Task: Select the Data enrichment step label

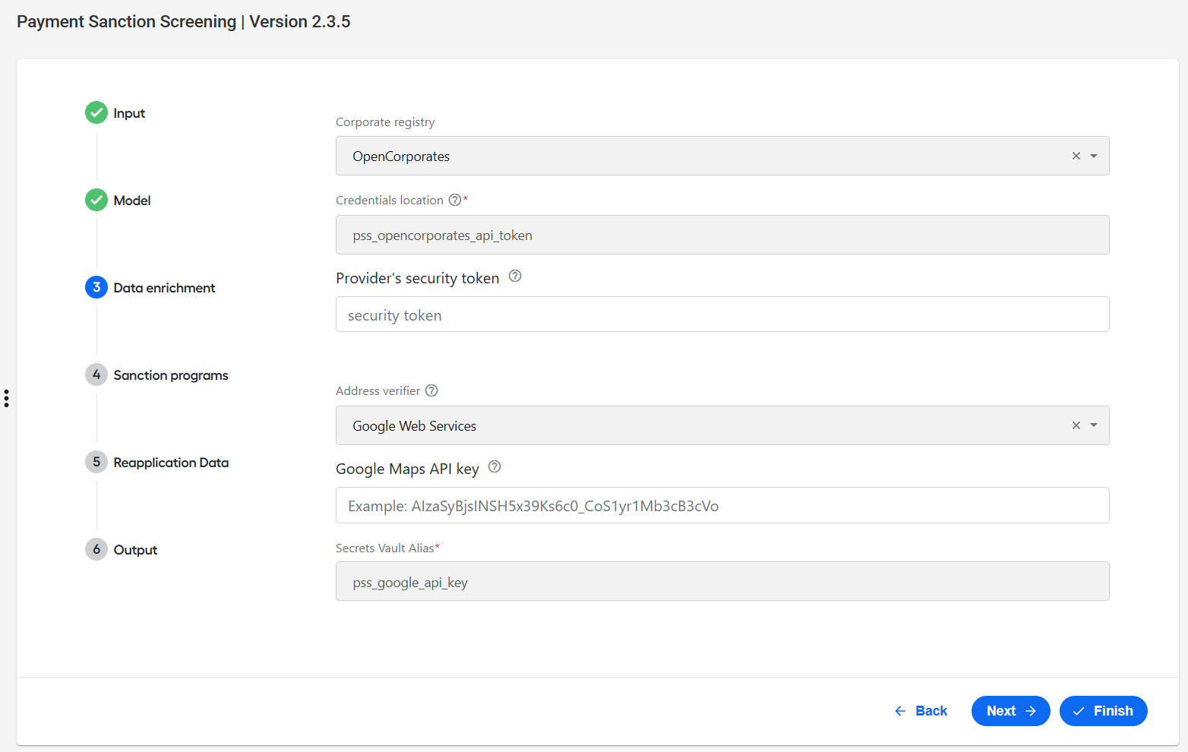Action: 164,288
